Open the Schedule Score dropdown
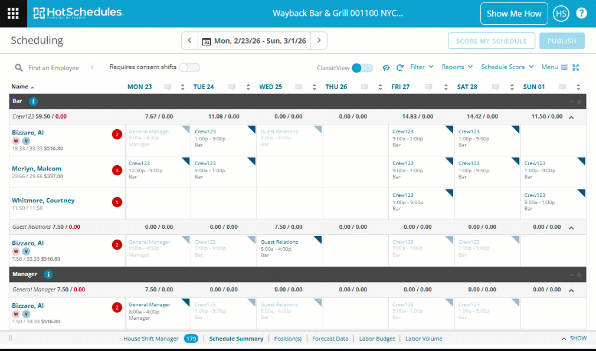The image size is (596, 351). pyautogui.click(x=507, y=67)
